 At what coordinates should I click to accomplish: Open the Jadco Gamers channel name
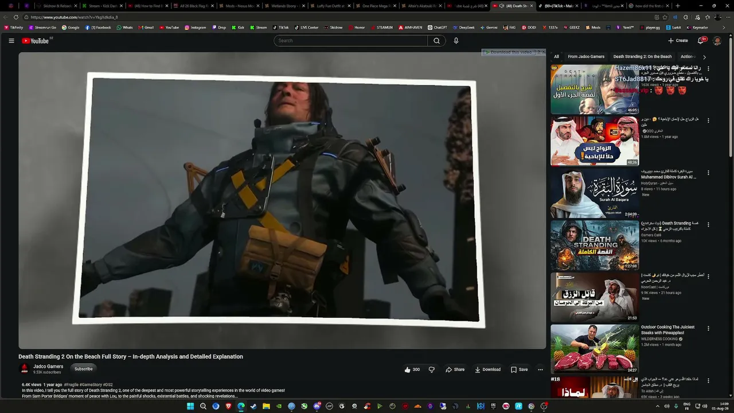tap(48, 367)
